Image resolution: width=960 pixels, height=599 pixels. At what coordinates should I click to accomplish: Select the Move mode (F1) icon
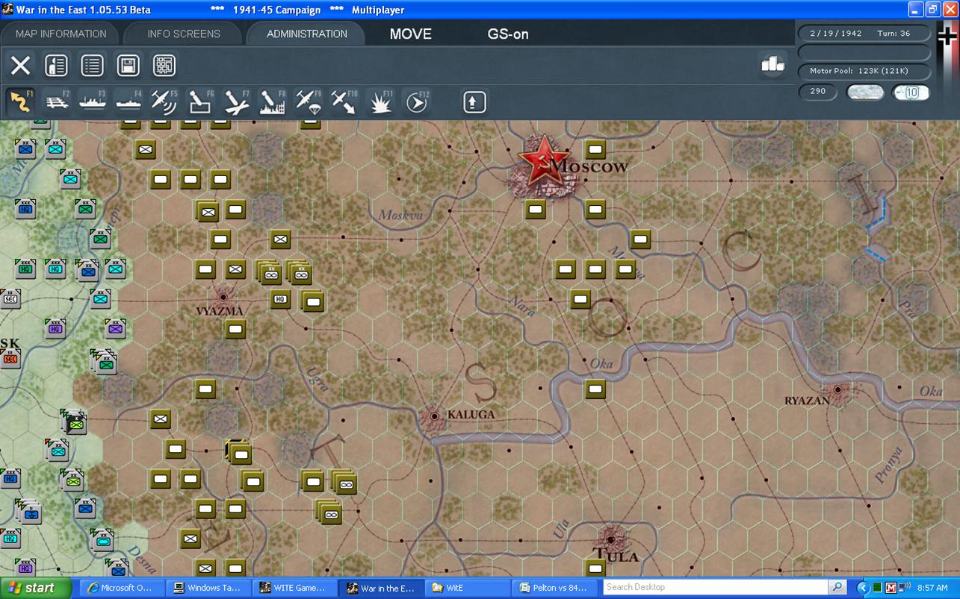[21, 102]
